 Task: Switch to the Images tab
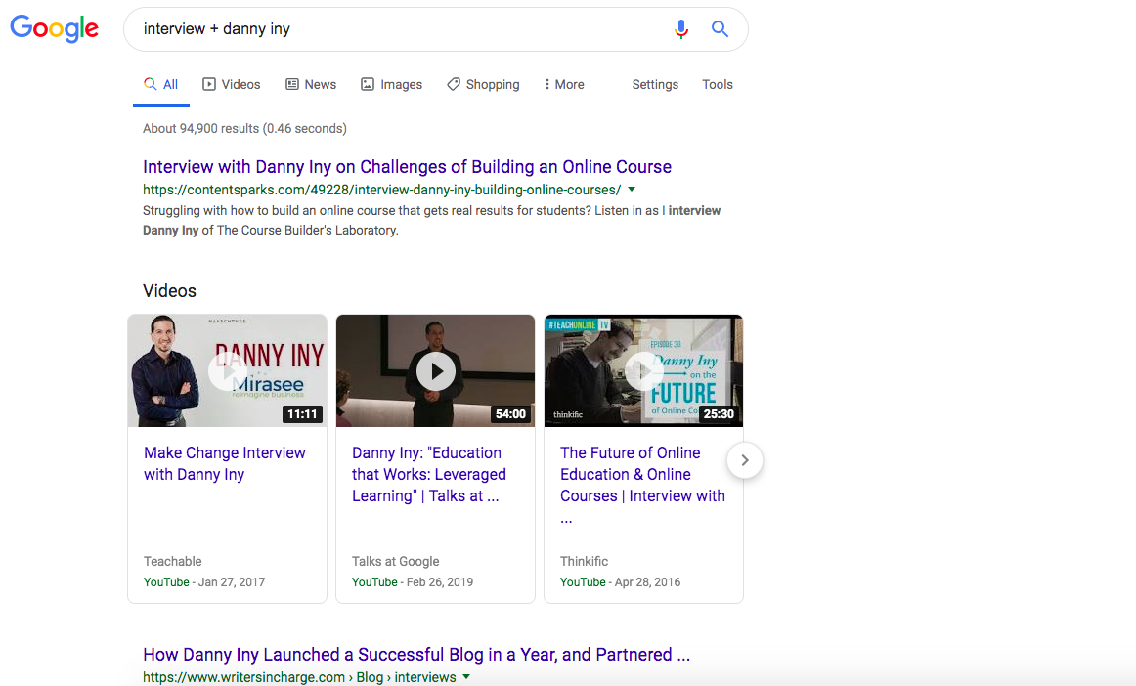[391, 85]
